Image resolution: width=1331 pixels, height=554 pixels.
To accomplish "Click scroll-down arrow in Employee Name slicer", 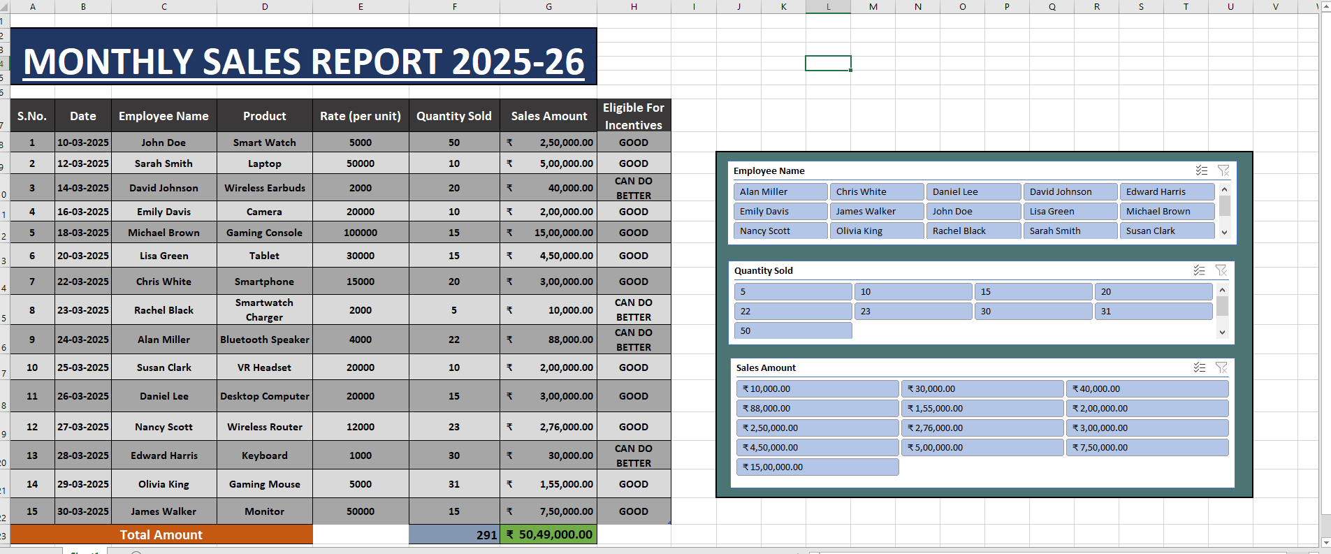I will (1224, 233).
